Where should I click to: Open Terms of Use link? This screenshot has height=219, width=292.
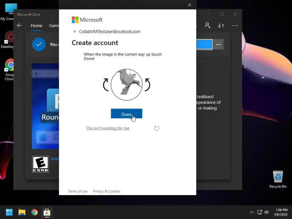78,191
